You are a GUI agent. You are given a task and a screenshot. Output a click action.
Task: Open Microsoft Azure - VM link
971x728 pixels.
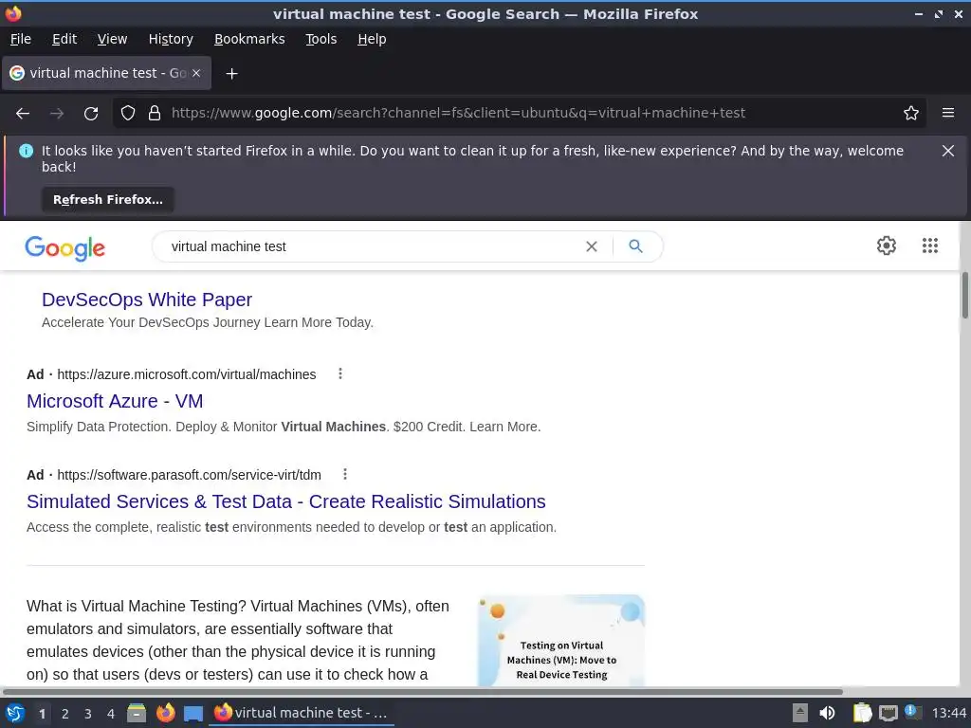[x=115, y=401]
